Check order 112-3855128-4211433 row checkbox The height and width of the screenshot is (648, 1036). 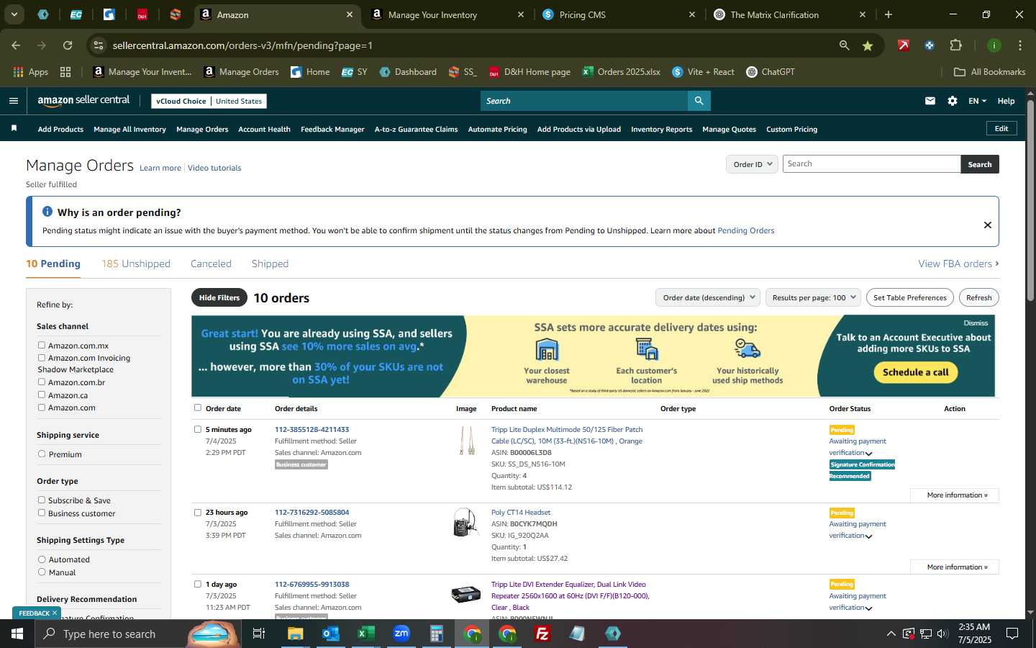tap(198, 429)
